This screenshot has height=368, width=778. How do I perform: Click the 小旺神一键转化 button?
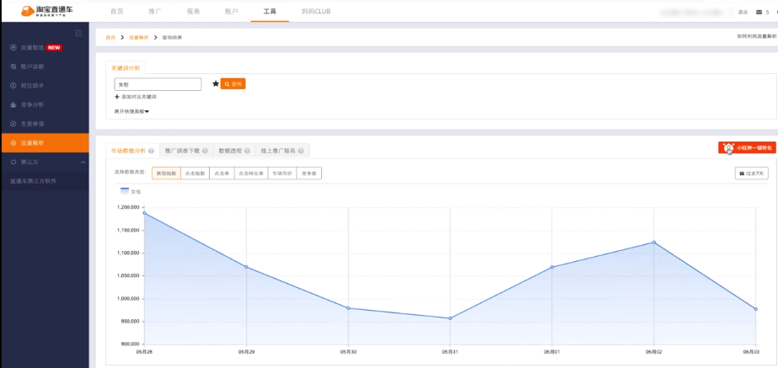(747, 148)
